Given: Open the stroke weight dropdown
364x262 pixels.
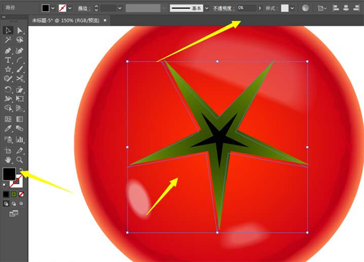Looking at the screenshot, I should [119, 8].
